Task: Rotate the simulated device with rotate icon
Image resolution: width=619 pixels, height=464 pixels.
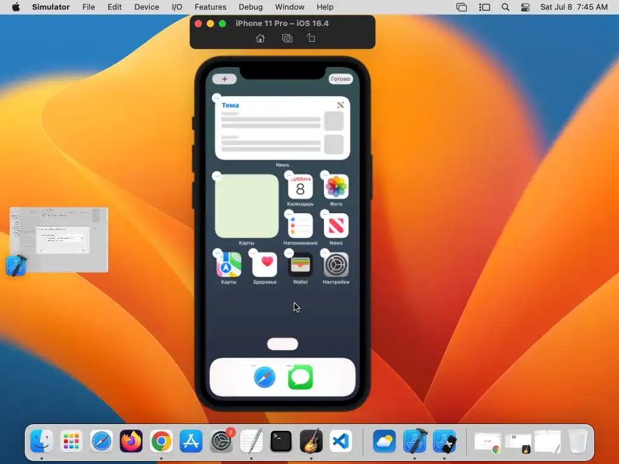Action: 311,38
